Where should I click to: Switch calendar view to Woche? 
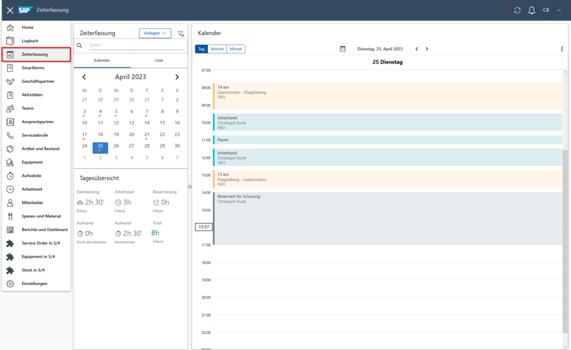[217, 49]
